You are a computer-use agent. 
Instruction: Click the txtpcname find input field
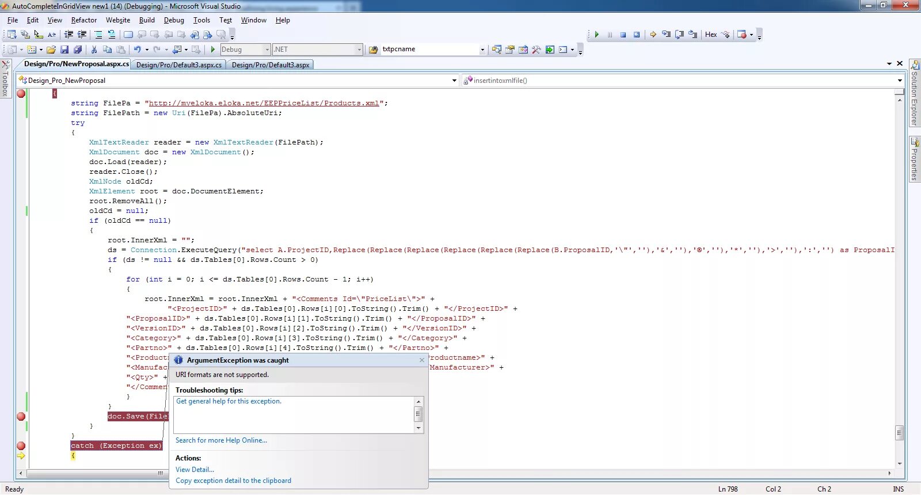pyautogui.click(x=429, y=49)
